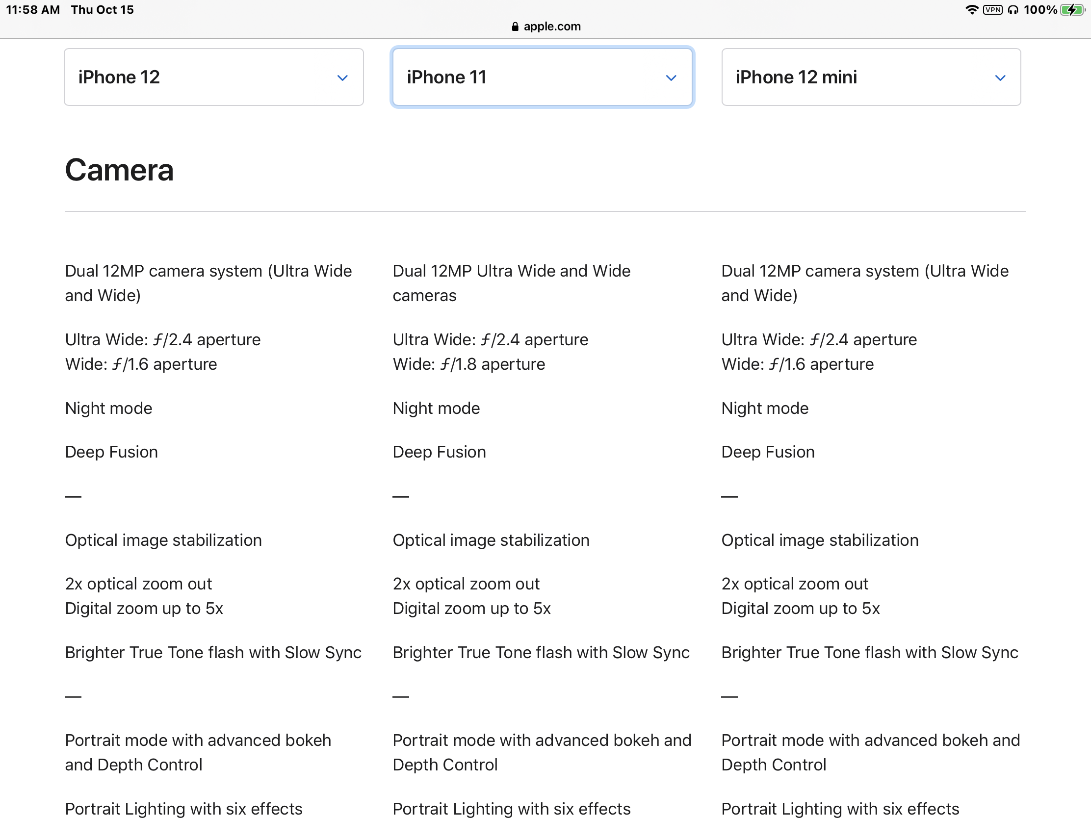This screenshot has height=818, width=1091.
Task: Tap the 100% battery percentage
Action: tap(1040, 10)
